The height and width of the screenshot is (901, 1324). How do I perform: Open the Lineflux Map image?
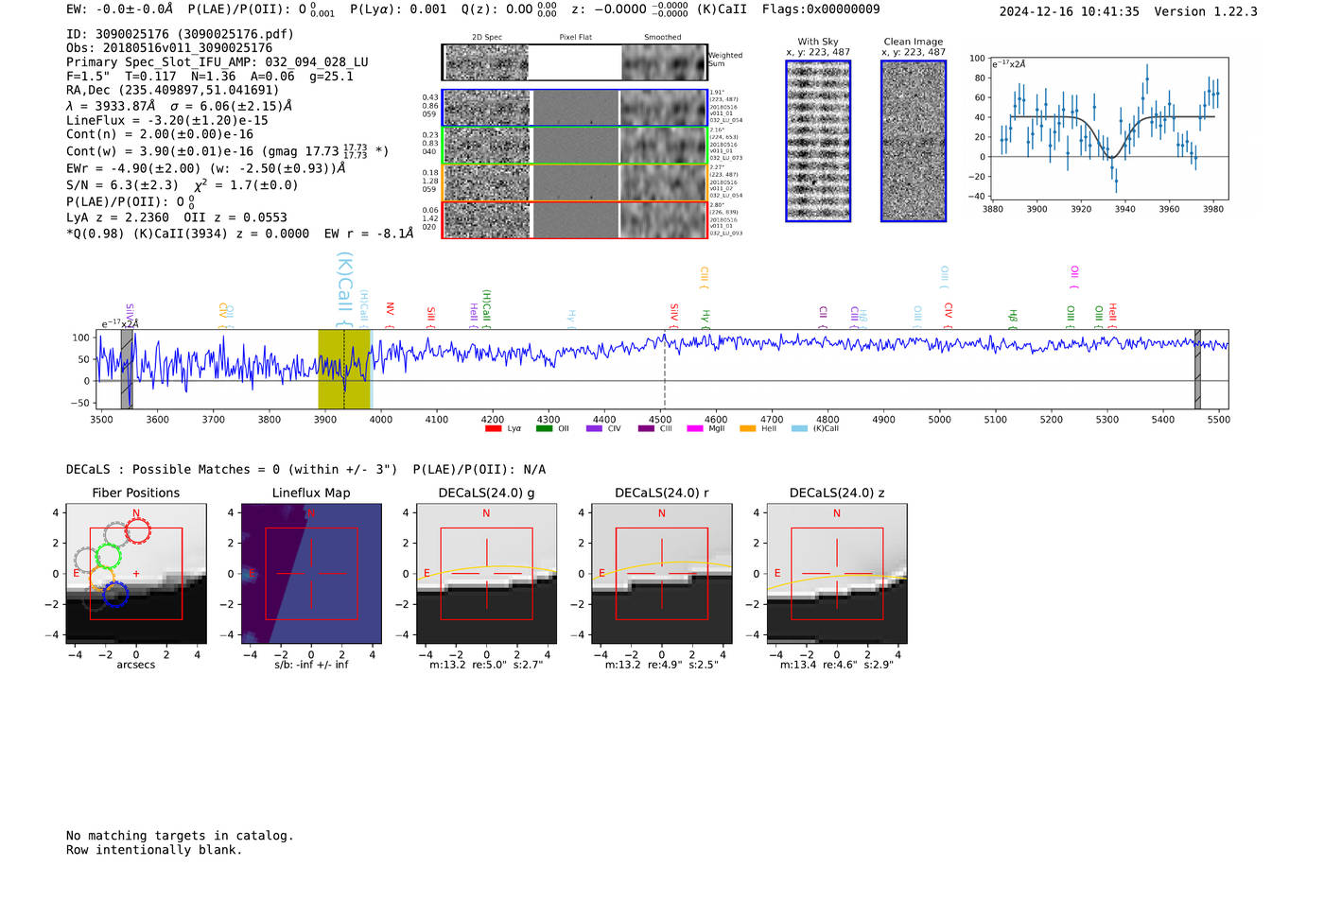[311, 574]
